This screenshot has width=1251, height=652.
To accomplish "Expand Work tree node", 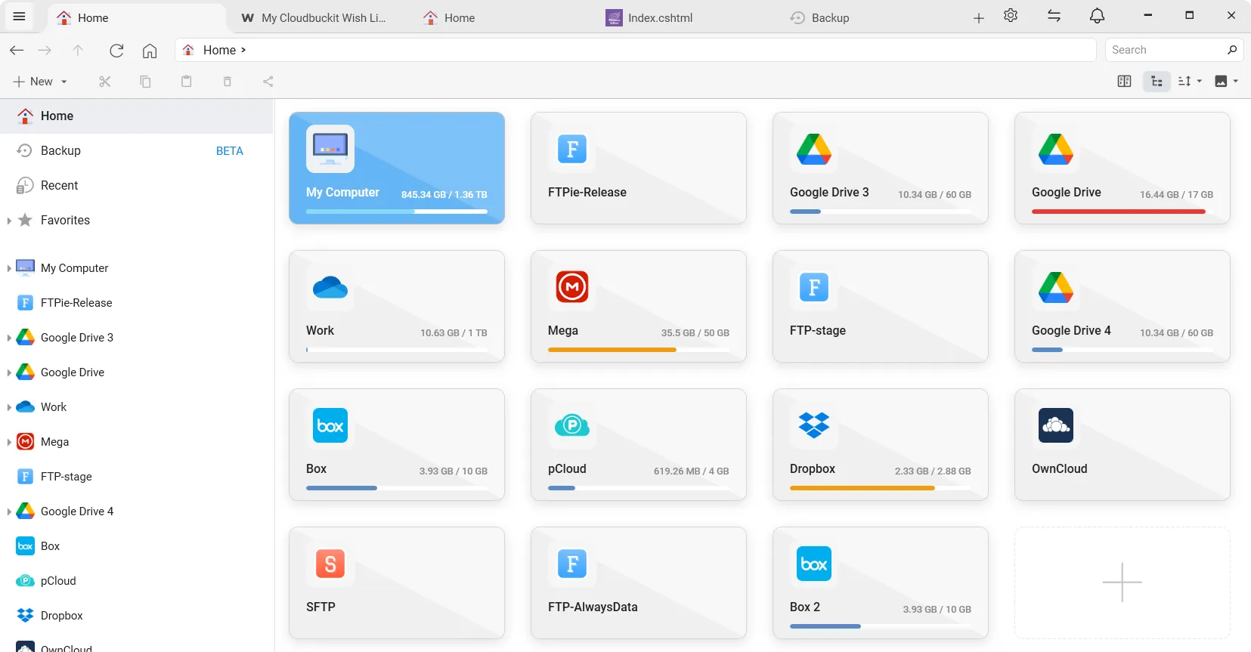I will coord(9,407).
